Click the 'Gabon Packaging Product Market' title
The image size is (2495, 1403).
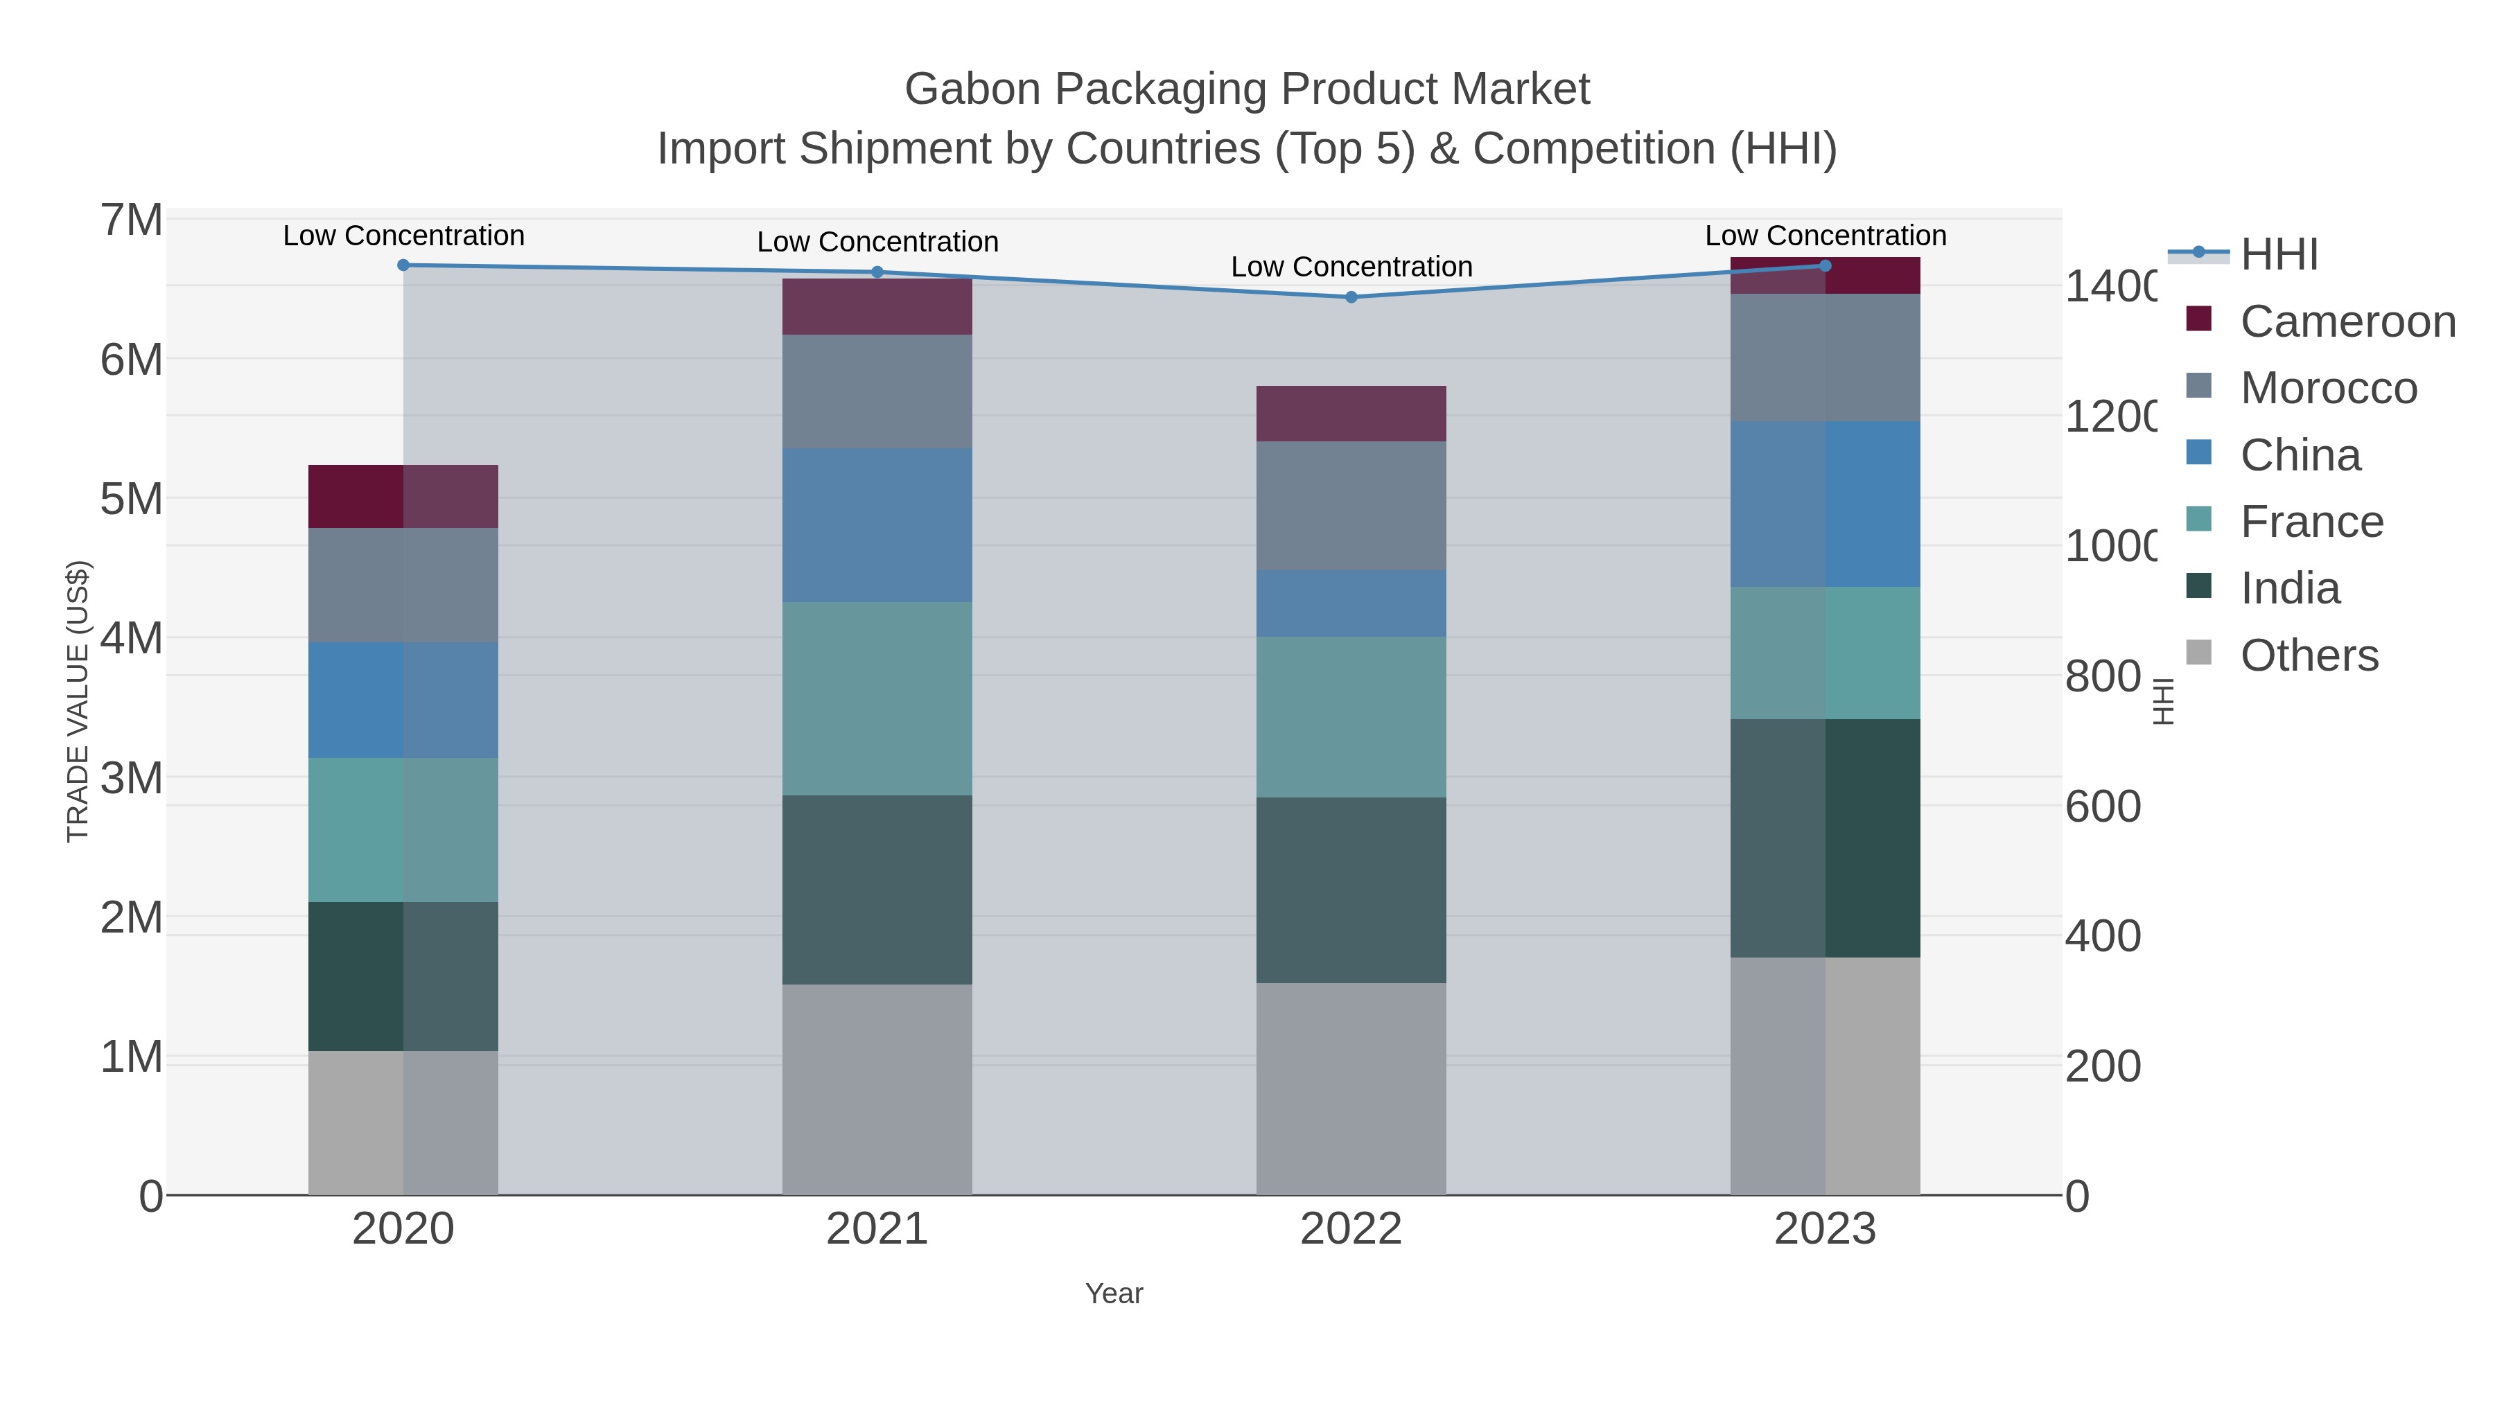(x=1247, y=89)
